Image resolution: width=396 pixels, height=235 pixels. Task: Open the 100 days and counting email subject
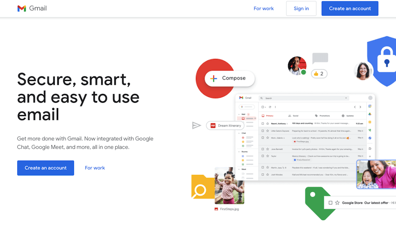pos(302,123)
